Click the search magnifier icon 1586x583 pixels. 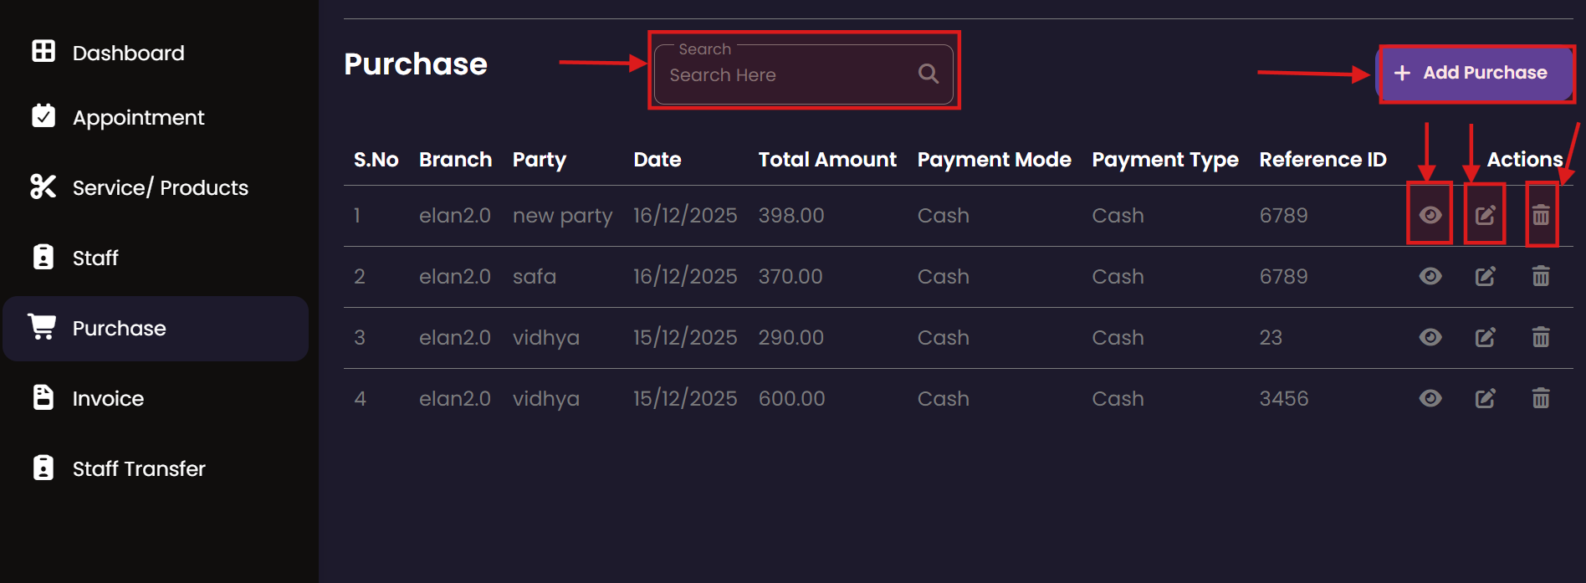tap(928, 74)
